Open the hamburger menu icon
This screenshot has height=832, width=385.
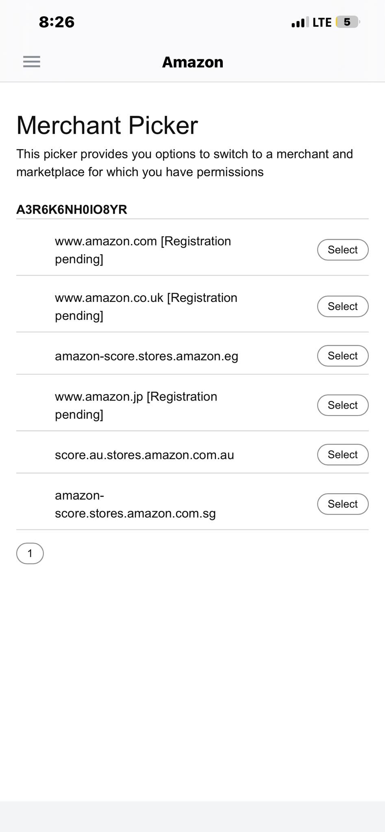click(x=32, y=62)
